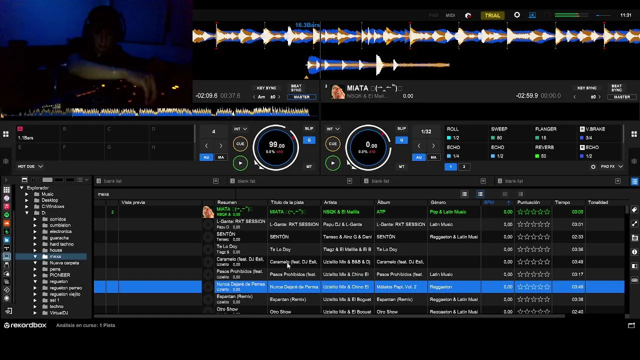Toggle Master Tempo MT on deck 1
Image resolution: width=640 pixels, height=360 pixels.
pos(309,166)
